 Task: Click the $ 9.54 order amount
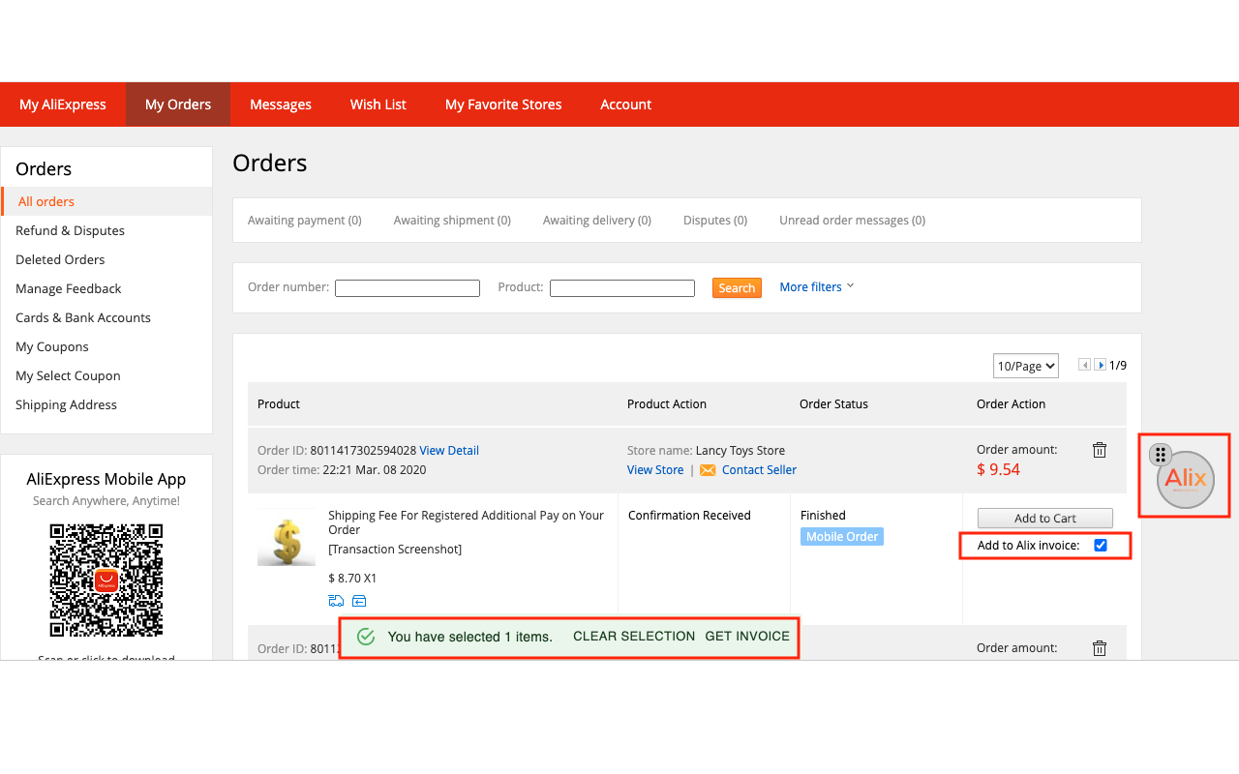pos(998,470)
